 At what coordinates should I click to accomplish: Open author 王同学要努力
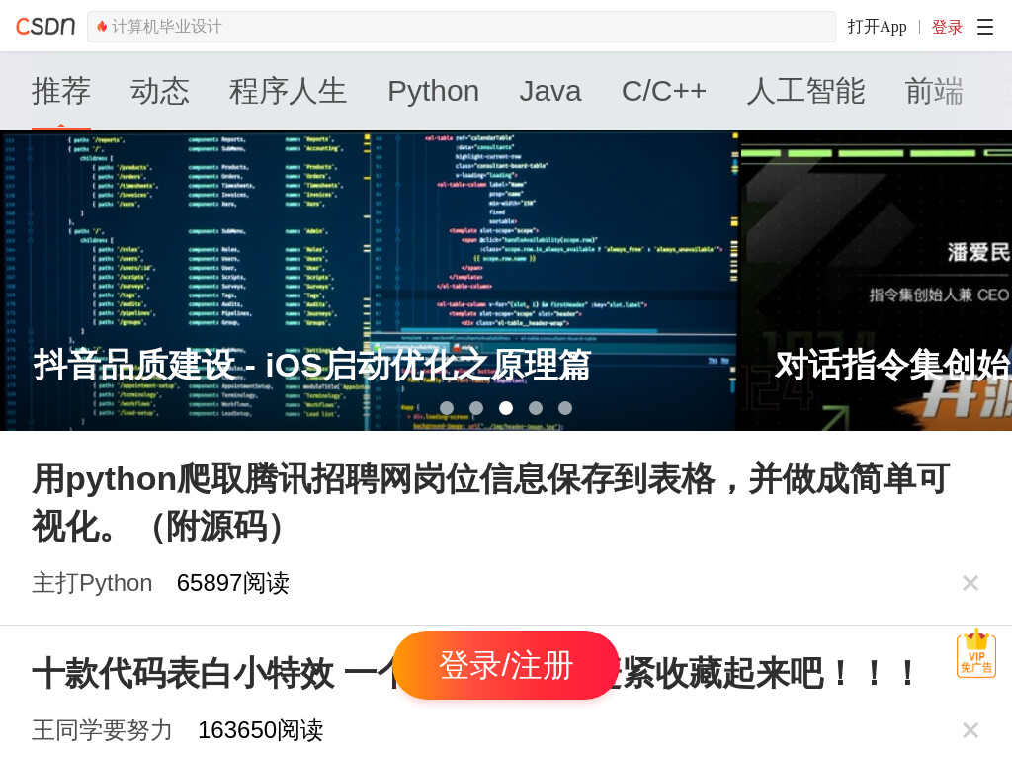click(102, 730)
